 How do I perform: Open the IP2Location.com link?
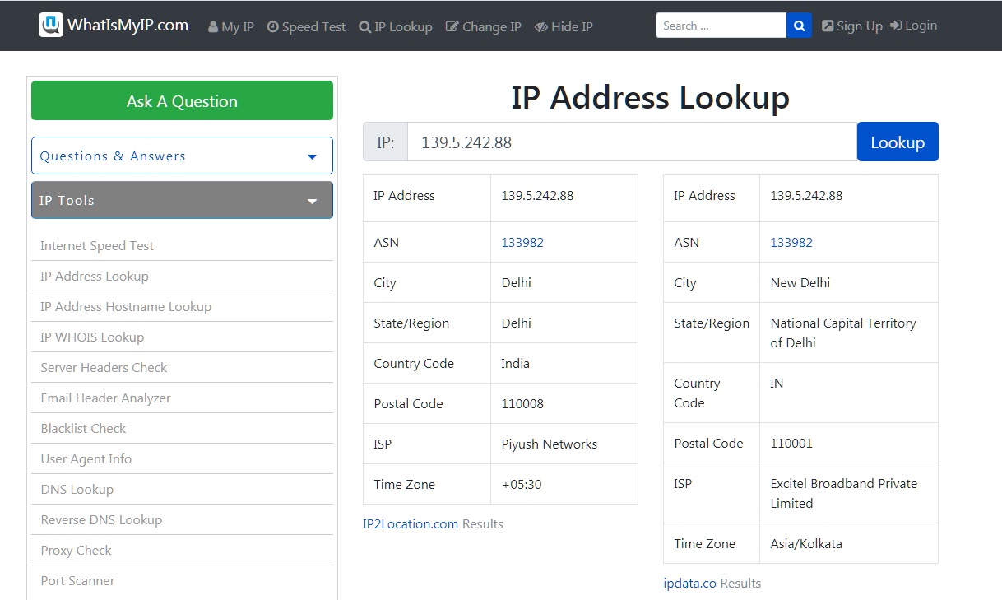point(411,524)
